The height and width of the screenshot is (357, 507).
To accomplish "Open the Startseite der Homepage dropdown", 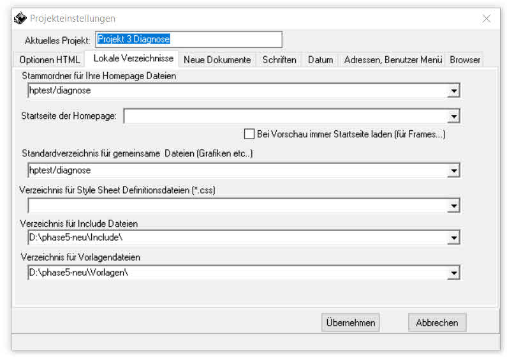I will coord(453,116).
